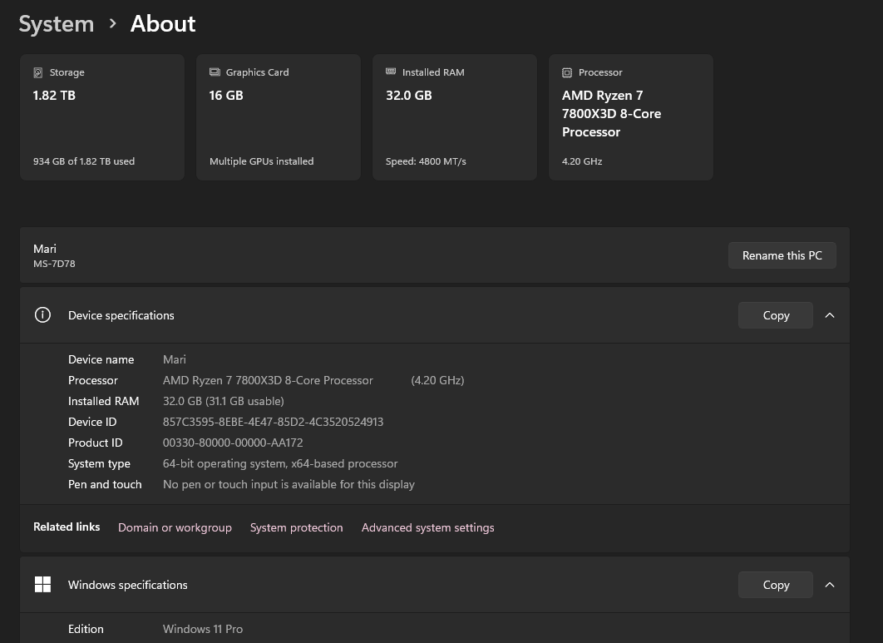Click the Graphics Card icon
Screen dimensions: 883x643
pos(215,72)
